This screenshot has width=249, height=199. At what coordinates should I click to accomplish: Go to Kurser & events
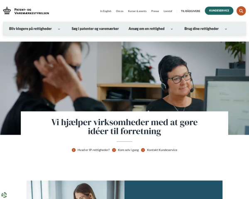tap(137, 11)
